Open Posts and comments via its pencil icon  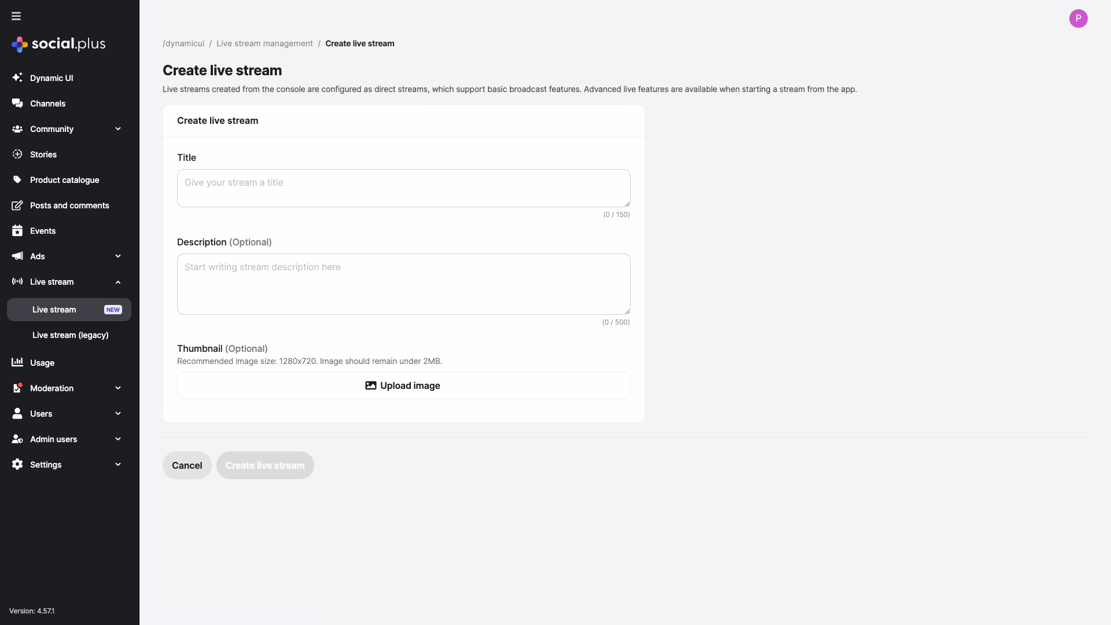click(x=17, y=205)
